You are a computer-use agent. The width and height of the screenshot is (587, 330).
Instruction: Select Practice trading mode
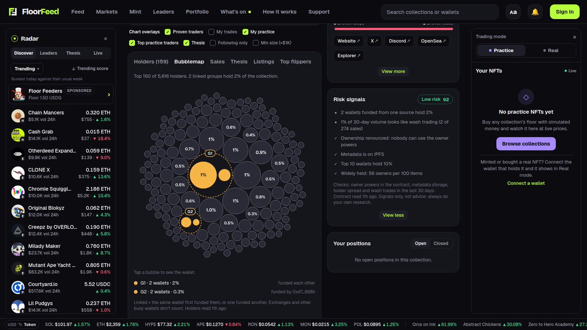click(501, 50)
